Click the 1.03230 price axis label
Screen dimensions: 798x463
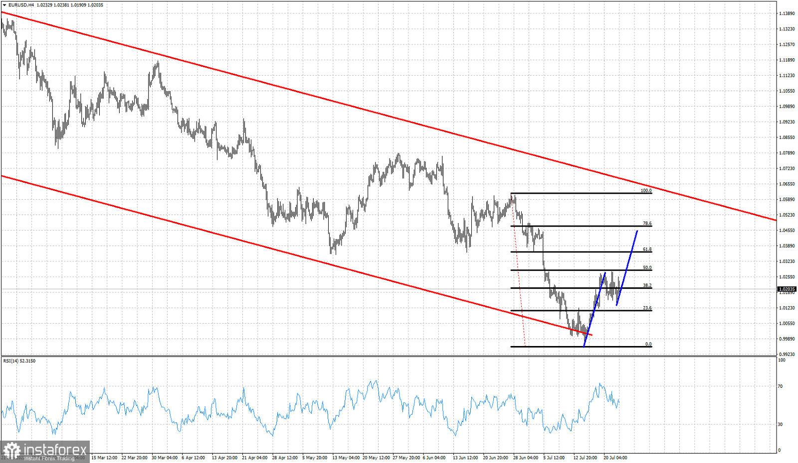coord(787,261)
